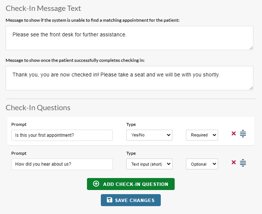Click into the 'Please see the front desk' message box
262x214 pixels.
(x=129, y=38)
